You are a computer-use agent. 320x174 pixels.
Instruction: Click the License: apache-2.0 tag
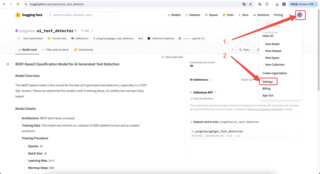point(191,38)
